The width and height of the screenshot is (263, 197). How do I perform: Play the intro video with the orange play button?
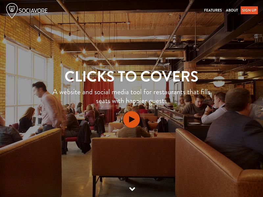tap(131, 120)
